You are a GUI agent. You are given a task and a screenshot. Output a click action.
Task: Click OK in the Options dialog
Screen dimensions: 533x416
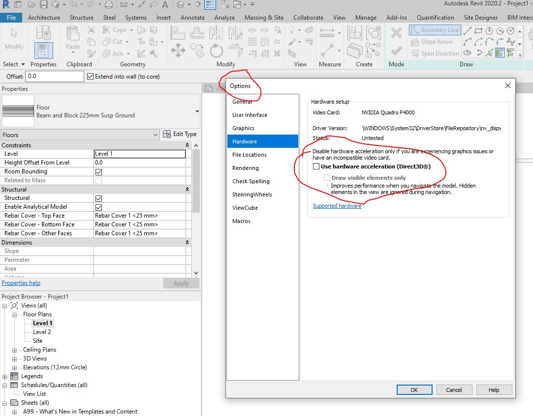(414, 390)
